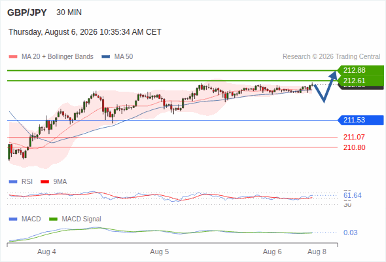Screen dimensions: 386x262
Task: Click the MACD value 0.03 readout
Action: (350, 233)
